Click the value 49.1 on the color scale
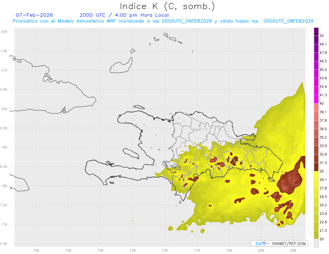The width and height of the screenshot is (329, 254). [323, 44]
